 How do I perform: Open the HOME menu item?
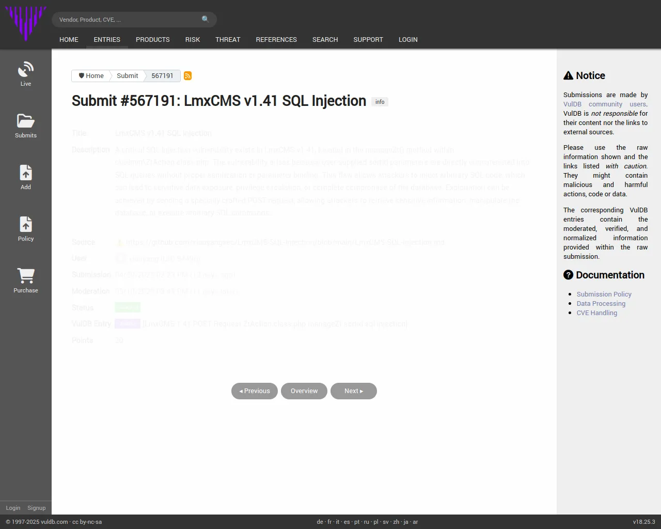point(69,40)
